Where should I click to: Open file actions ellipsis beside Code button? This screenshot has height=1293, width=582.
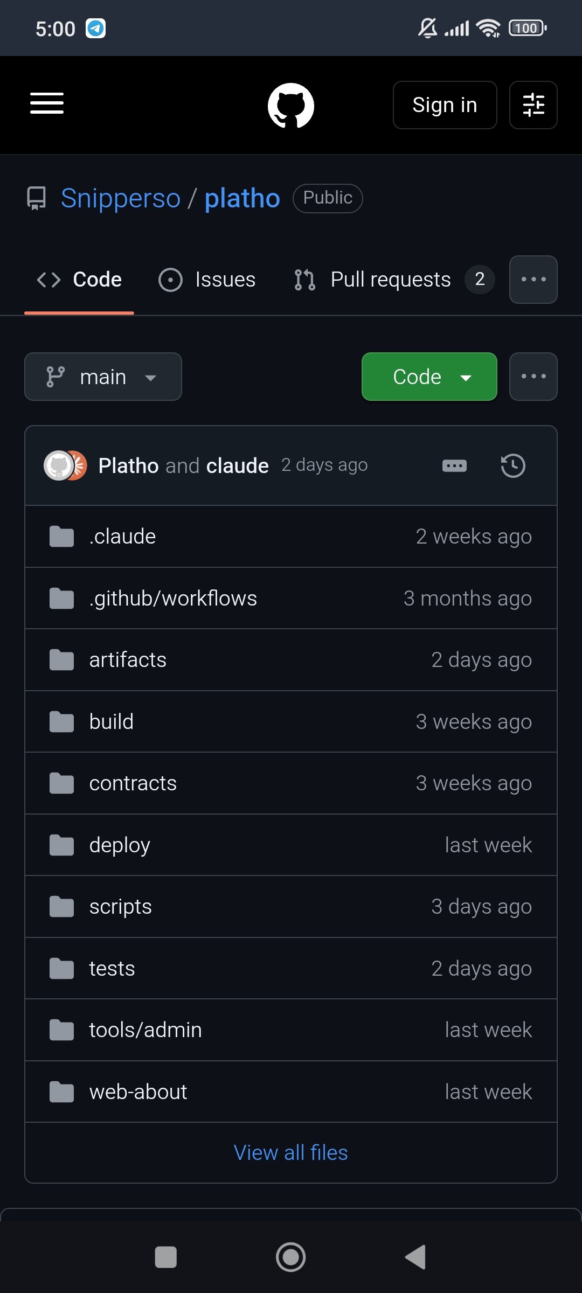point(533,377)
